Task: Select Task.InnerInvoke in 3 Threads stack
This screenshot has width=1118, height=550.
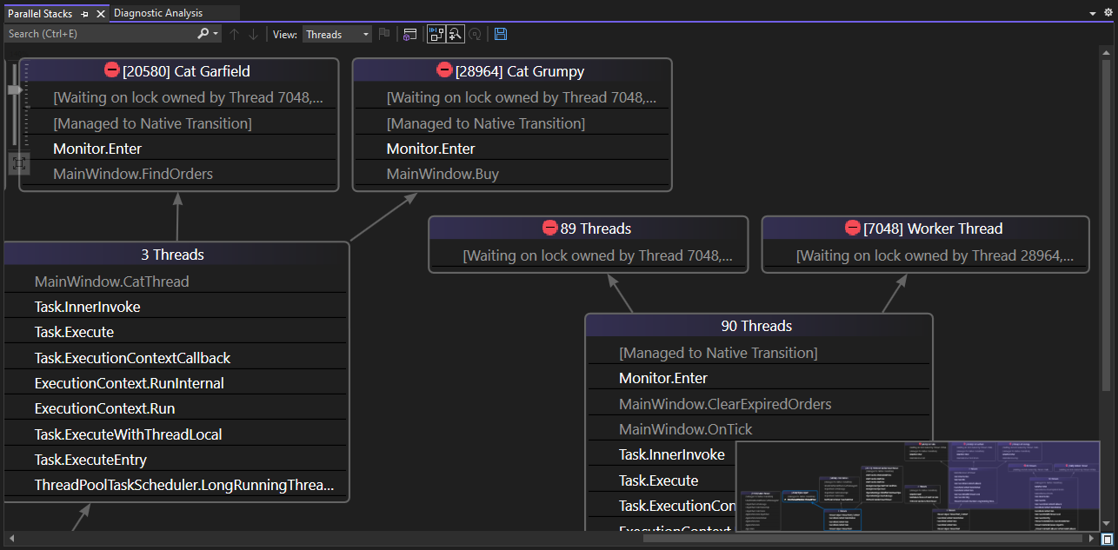Action: [x=175, y=307]
